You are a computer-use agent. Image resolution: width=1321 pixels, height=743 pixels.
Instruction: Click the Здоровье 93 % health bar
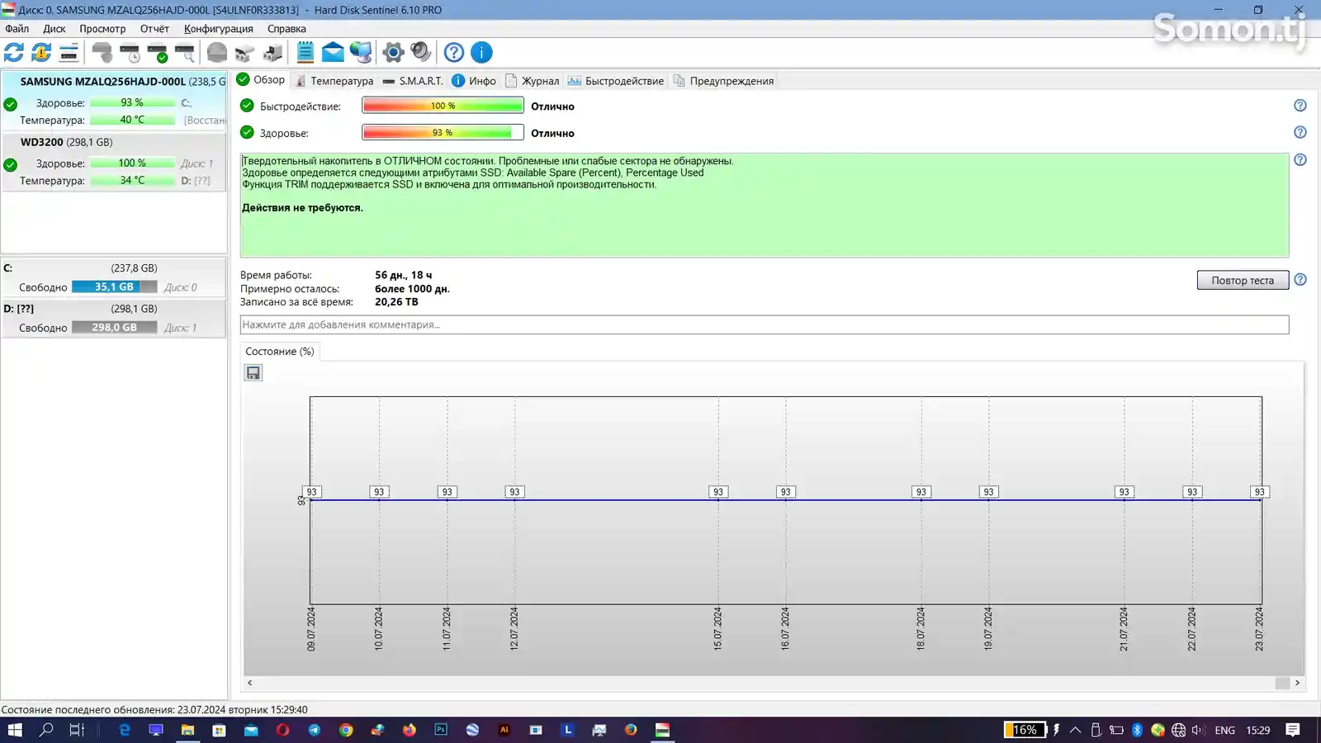pos(443,132)
